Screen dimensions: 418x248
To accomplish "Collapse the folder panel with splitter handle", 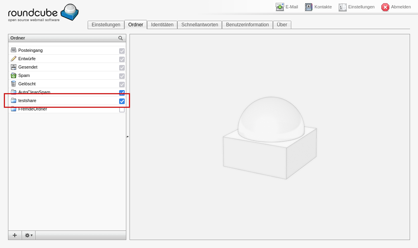I will pos(128,137).
